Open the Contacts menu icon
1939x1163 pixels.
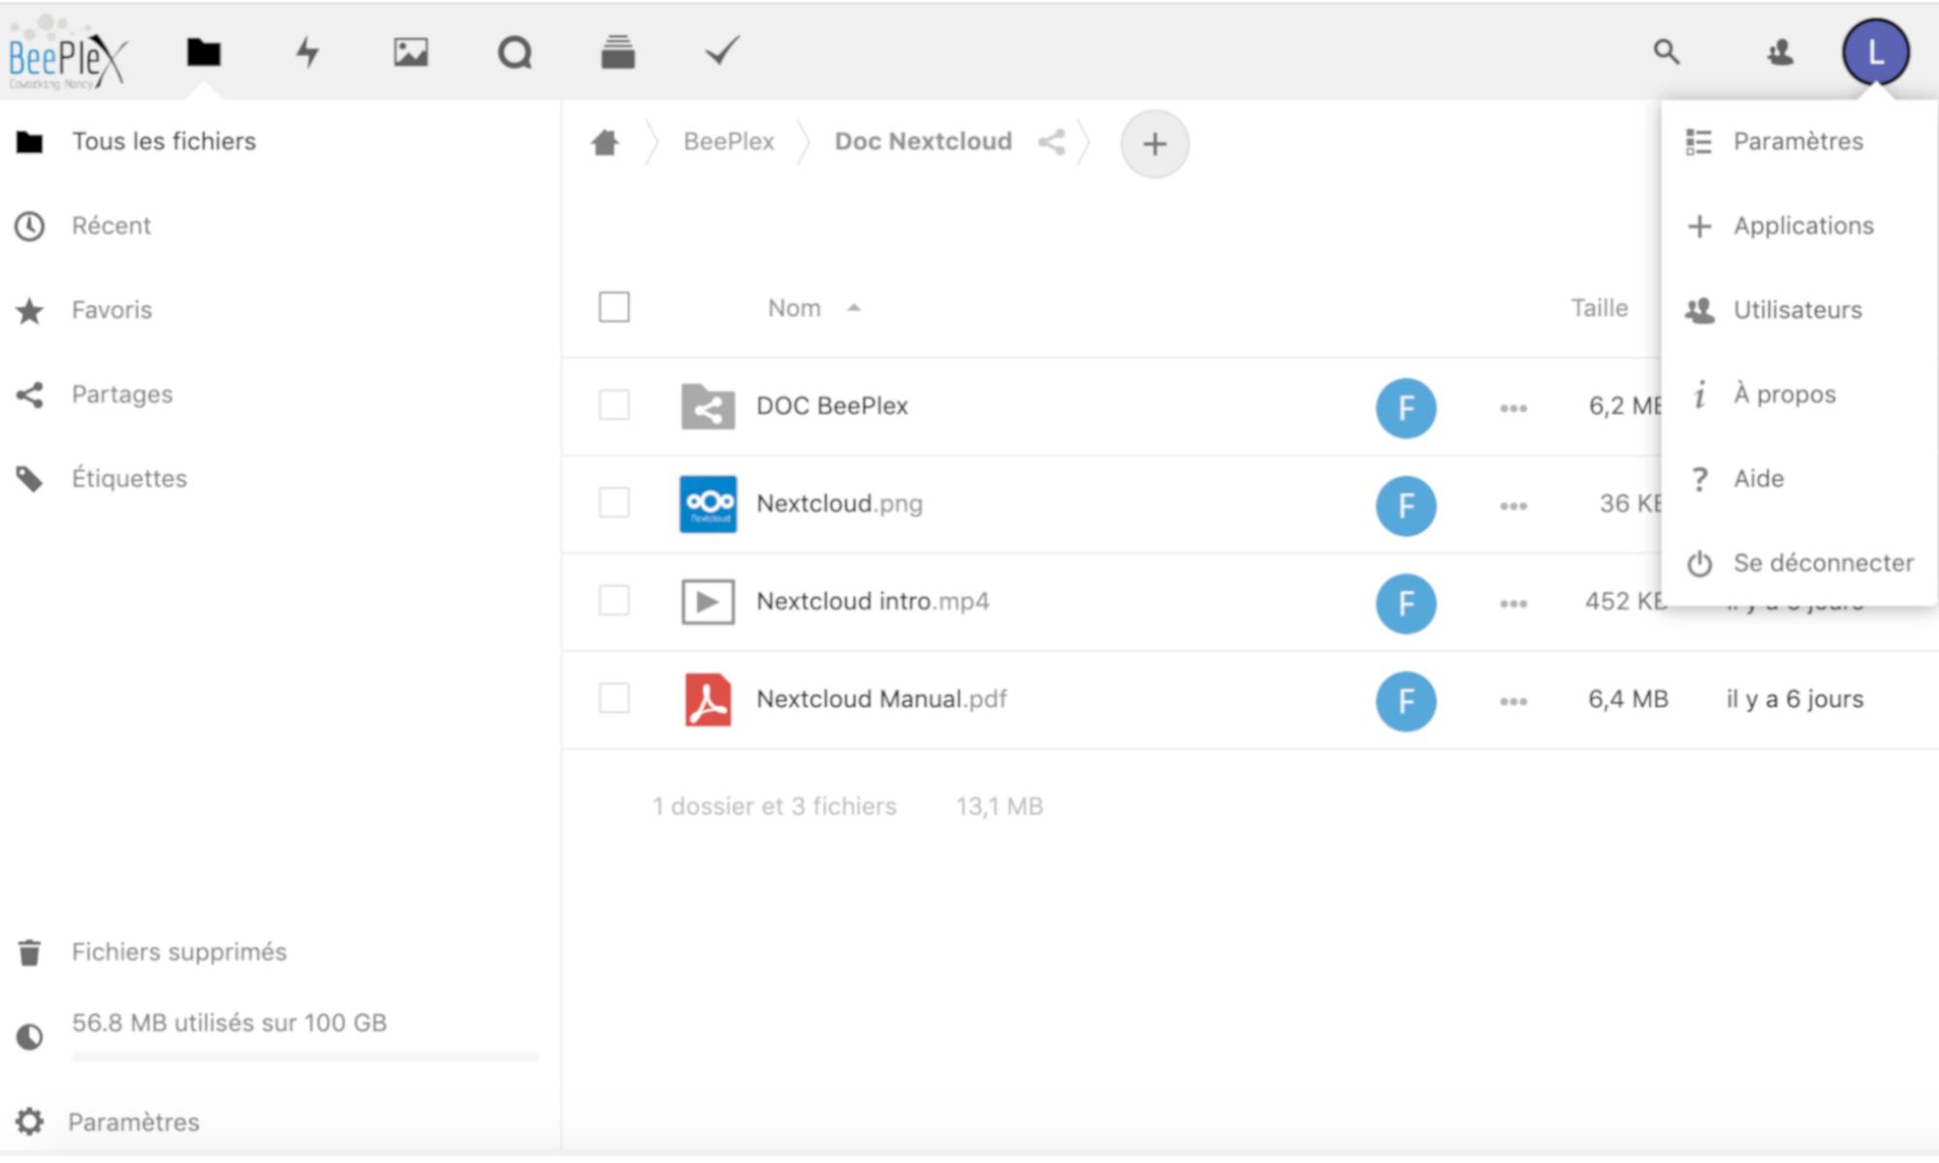coord(1780,51)
